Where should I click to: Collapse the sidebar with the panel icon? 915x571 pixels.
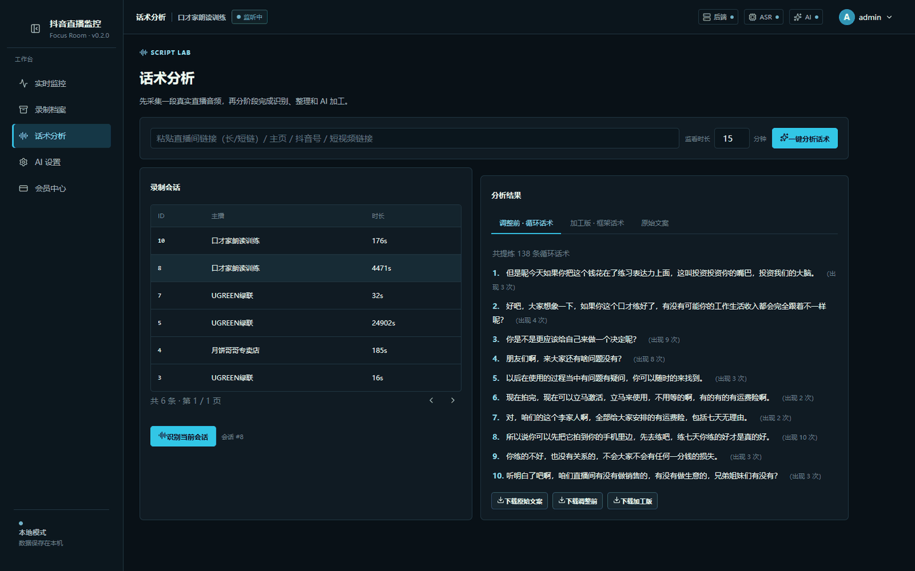click(x=35, y=29)
